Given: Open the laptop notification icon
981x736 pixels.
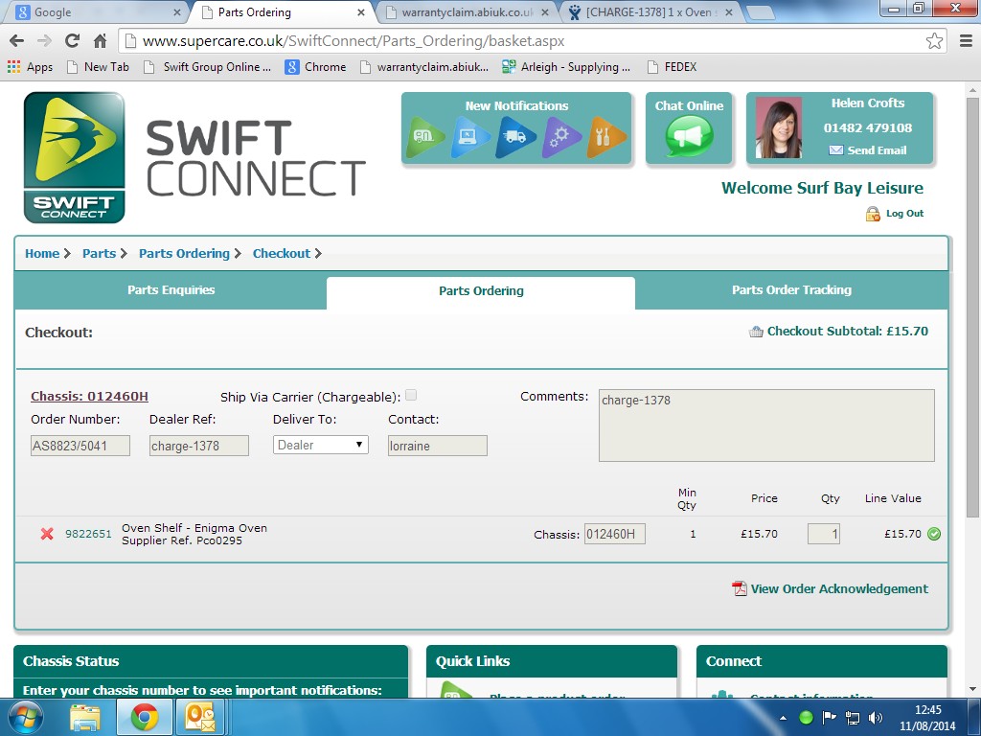Looking at the screenshot, I should (469, 136).
